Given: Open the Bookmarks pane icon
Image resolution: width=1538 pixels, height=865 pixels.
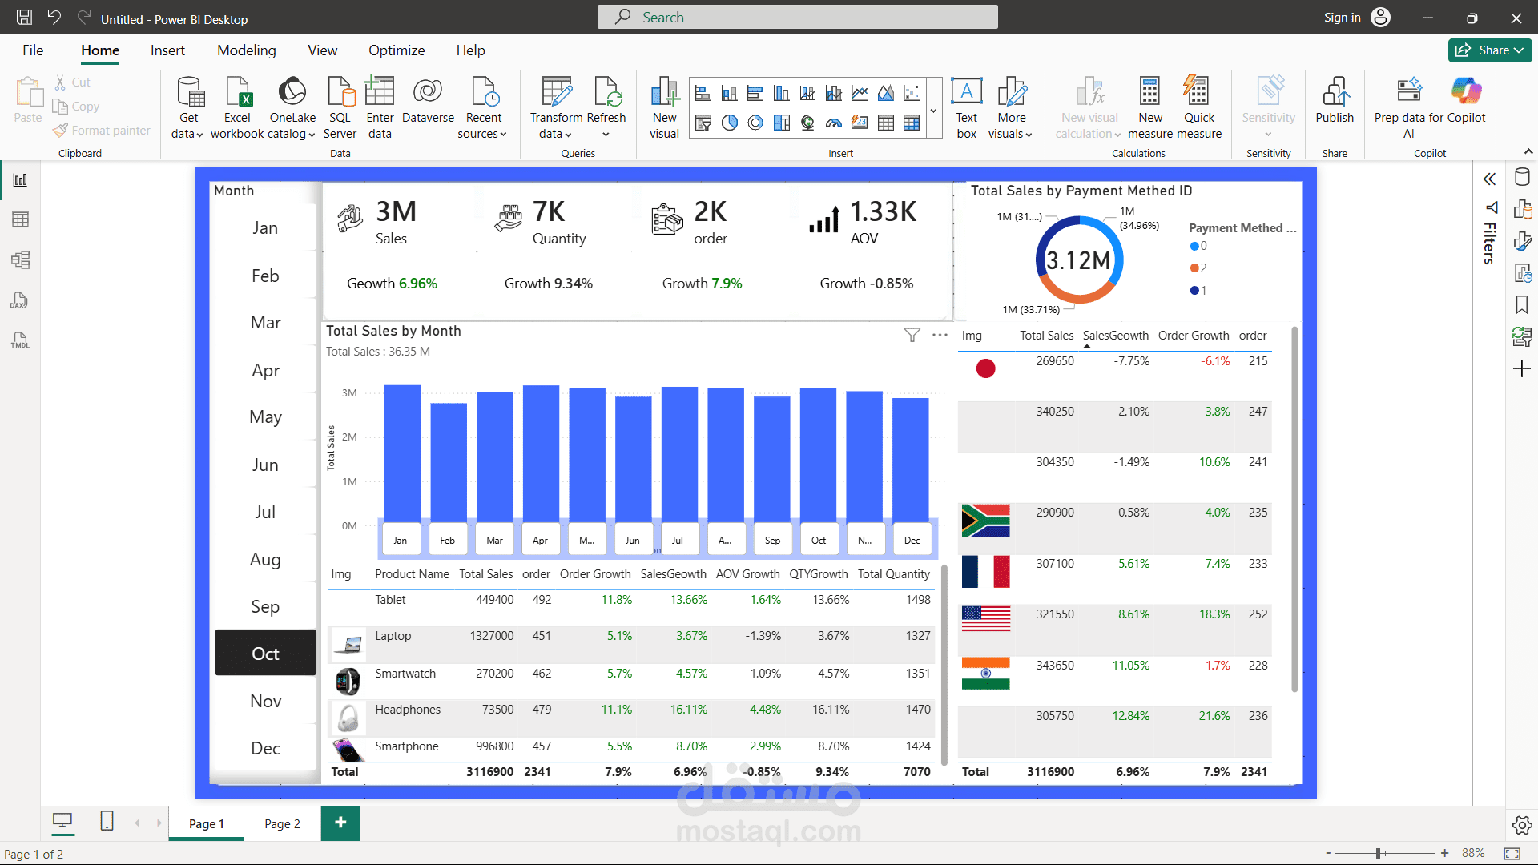Looking at the screenshot, I should pos(1522,304).
